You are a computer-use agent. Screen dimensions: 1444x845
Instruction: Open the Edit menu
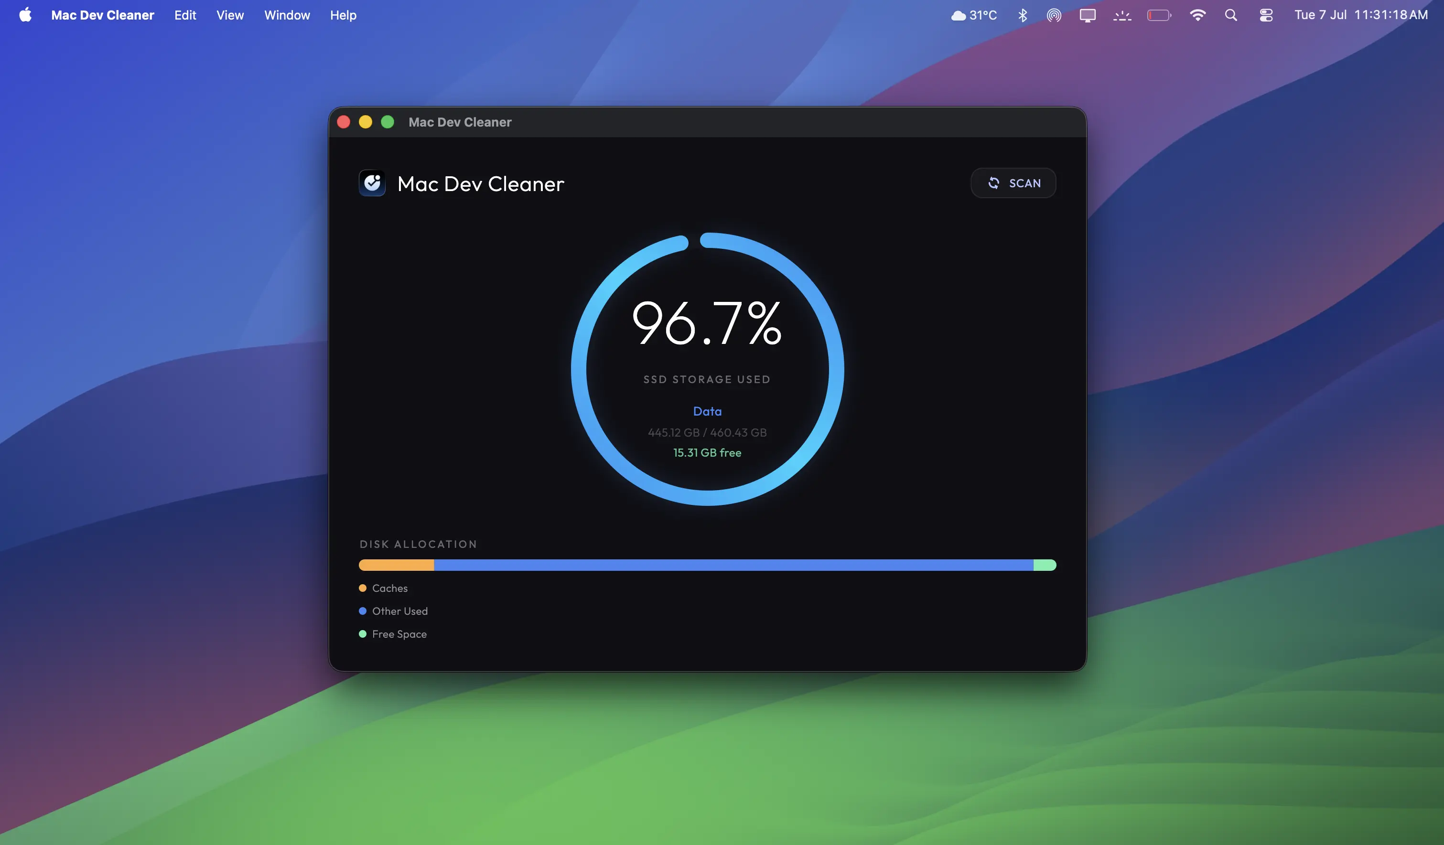click(x=185, y=15)
